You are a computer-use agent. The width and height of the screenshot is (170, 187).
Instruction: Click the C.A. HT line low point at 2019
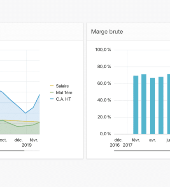[x=26, y=113]
